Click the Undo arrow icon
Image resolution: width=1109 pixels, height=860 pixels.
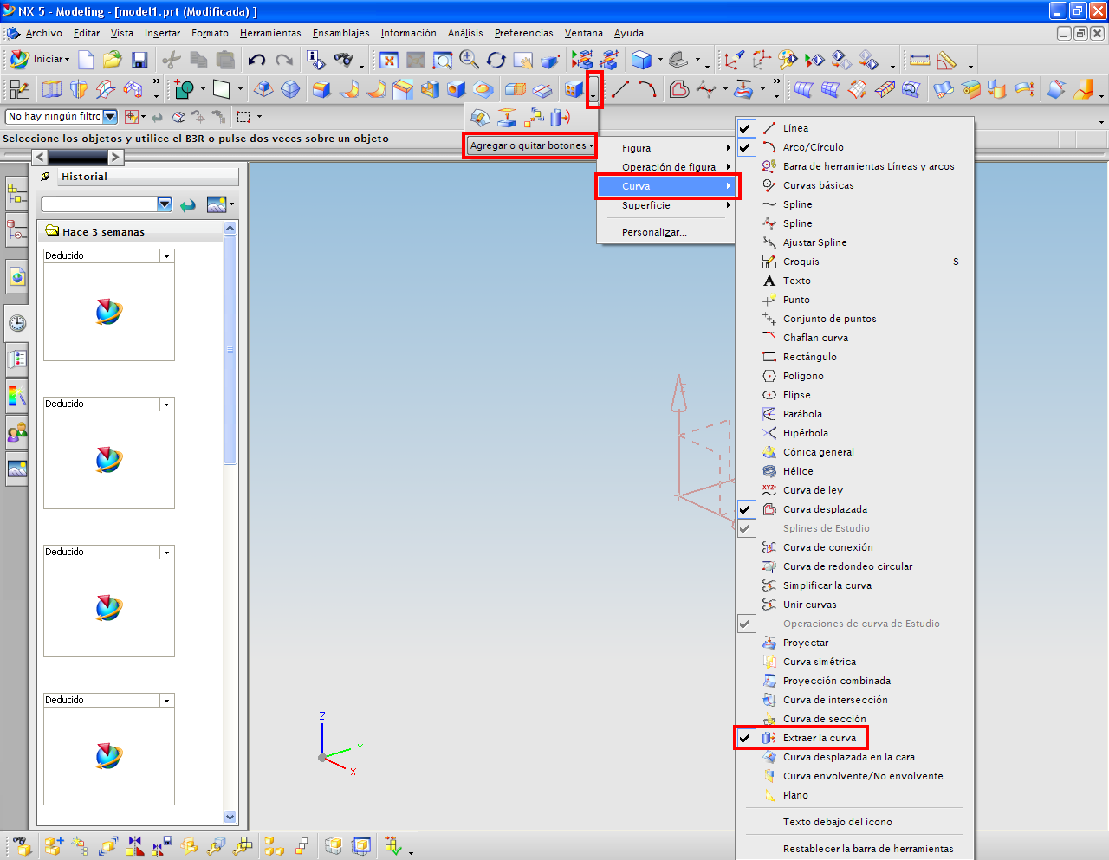[x=256, y=60]
